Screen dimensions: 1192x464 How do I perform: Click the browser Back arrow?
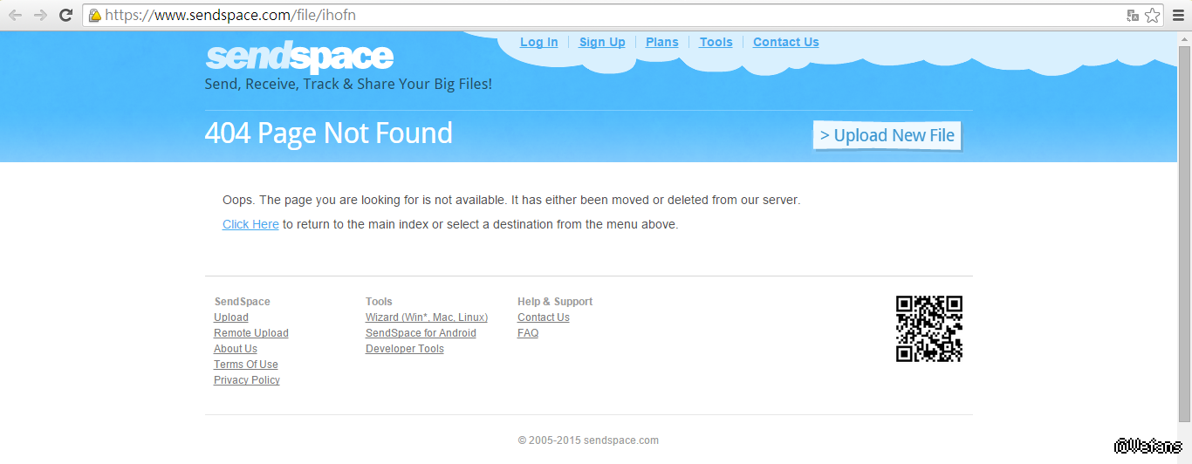pyautogui.click(x=15, y=15)
